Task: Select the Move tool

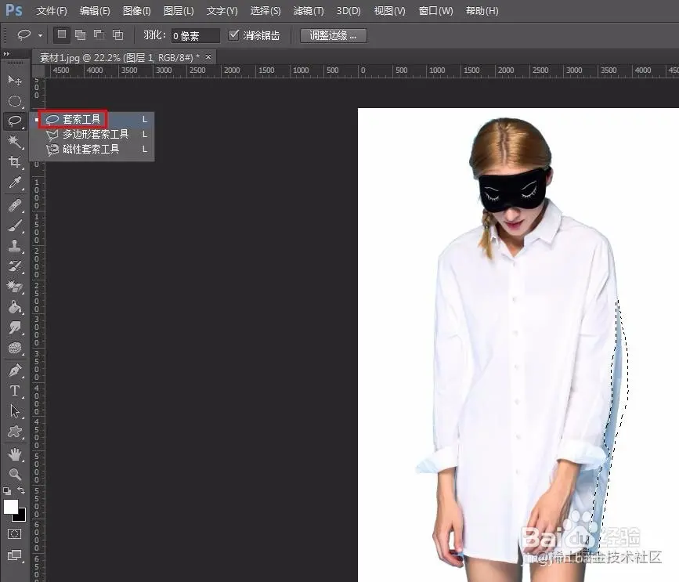Action: (x=15, y=81)
